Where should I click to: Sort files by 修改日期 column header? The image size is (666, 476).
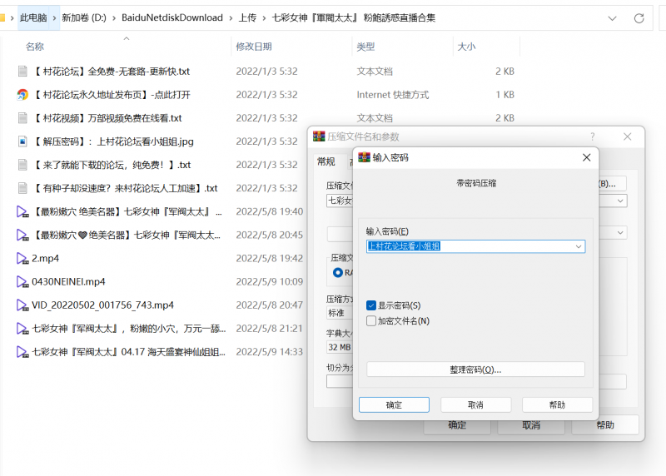click(253, 47)
